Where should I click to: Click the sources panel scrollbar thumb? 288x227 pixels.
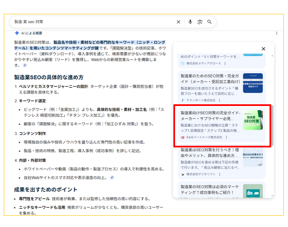[x=272, y=126]
